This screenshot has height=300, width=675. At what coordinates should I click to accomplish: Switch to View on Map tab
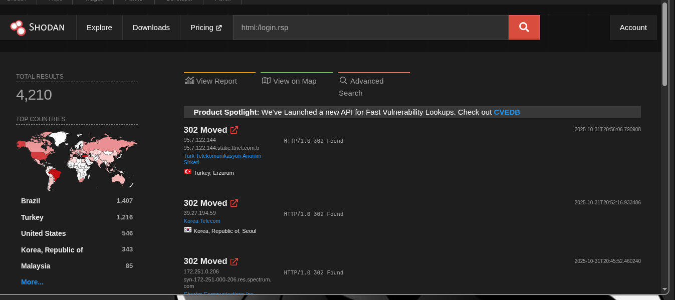[x=296, y=81]
